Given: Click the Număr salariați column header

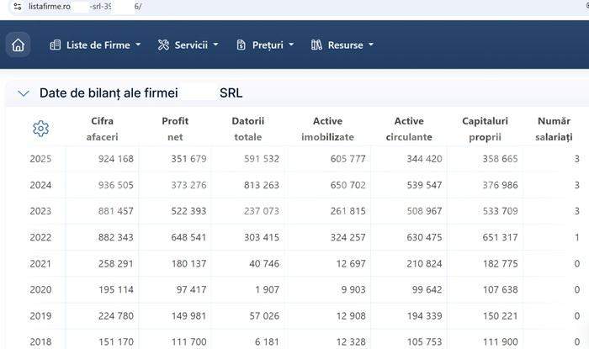Looking at the screenshot, I should pos(554,129).
